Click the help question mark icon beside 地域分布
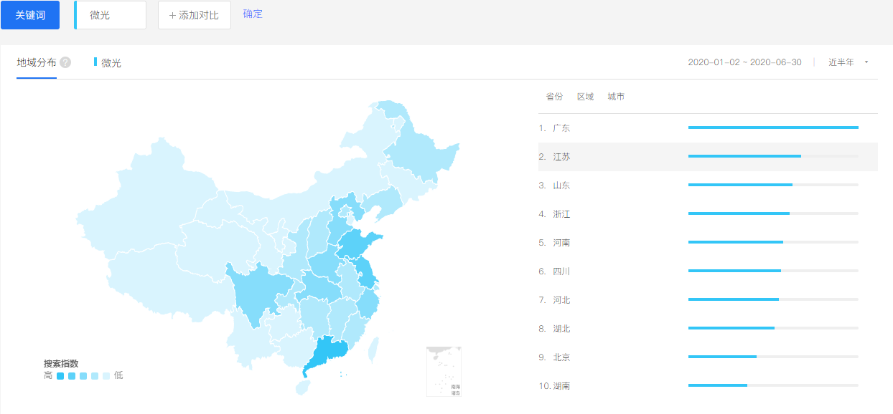This screenshot has width=893, height=414. [65, 62]
